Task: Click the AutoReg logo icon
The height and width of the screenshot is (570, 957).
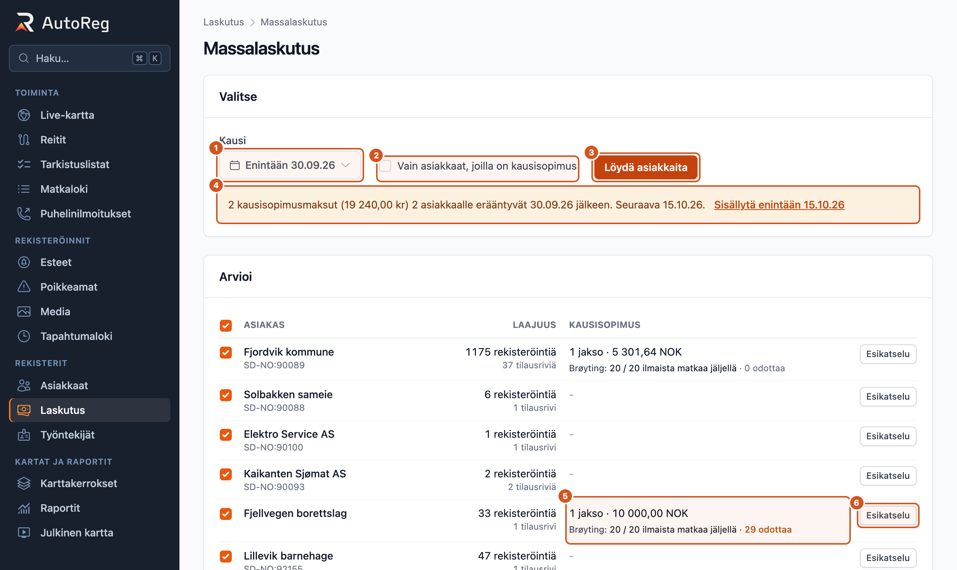Action: pyautogui.click(x=25, y=23)
